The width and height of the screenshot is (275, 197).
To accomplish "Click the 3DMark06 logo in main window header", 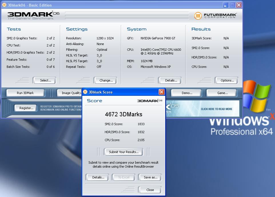I will point(33,15).
